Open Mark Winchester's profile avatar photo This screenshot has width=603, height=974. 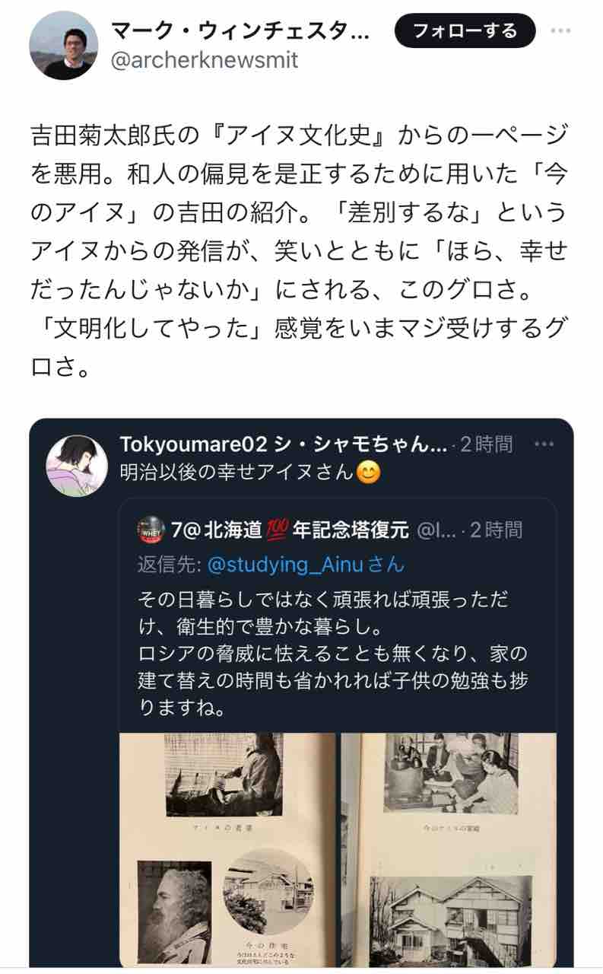click(x=64, y=45)
